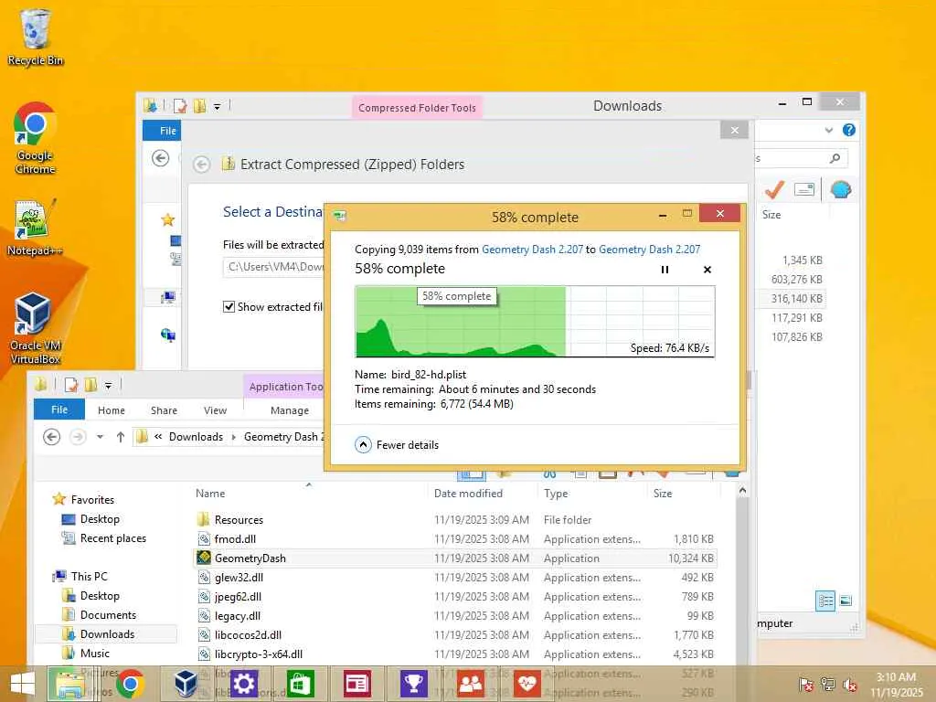This screenshot has height=702, width=936.
Task: Select Oracle VM VirtualBox desktop shortcut
Action: coord(36,328)
